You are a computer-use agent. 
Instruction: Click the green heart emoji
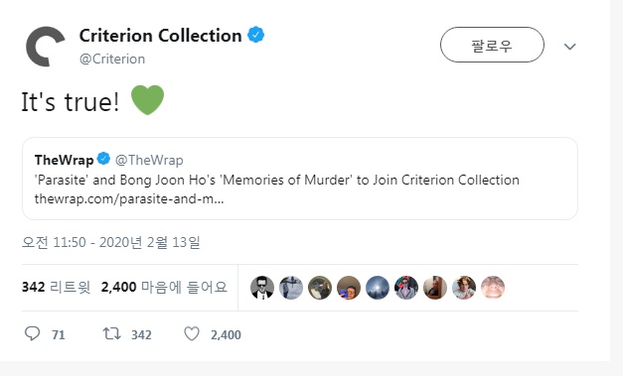pyautogui.click(x=147, y=100)
